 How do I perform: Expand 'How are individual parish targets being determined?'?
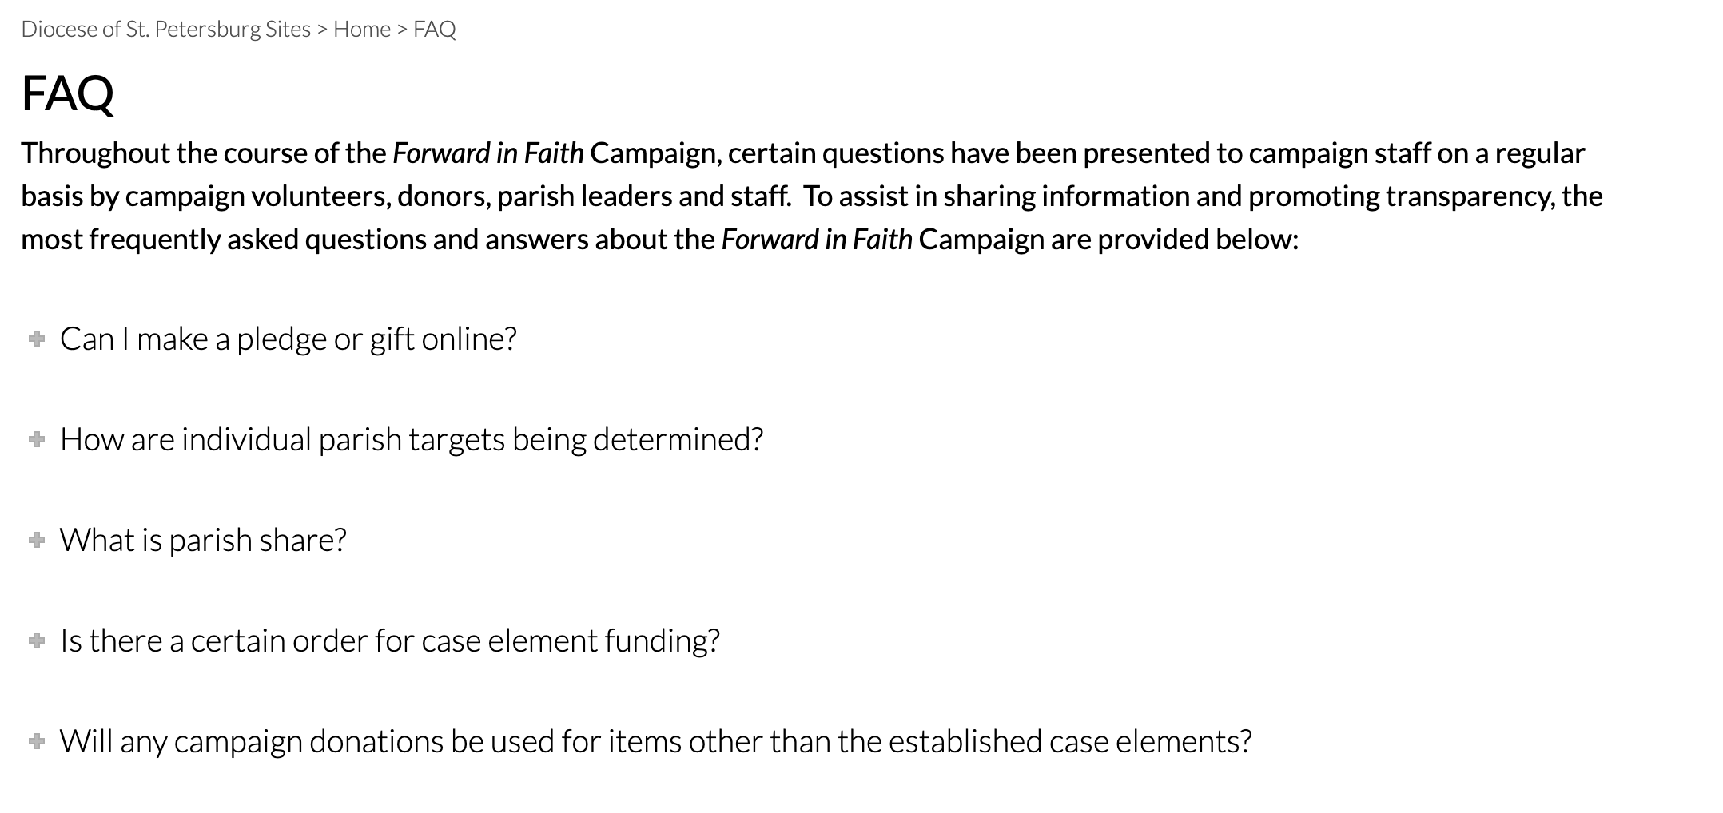click(412, 440)
